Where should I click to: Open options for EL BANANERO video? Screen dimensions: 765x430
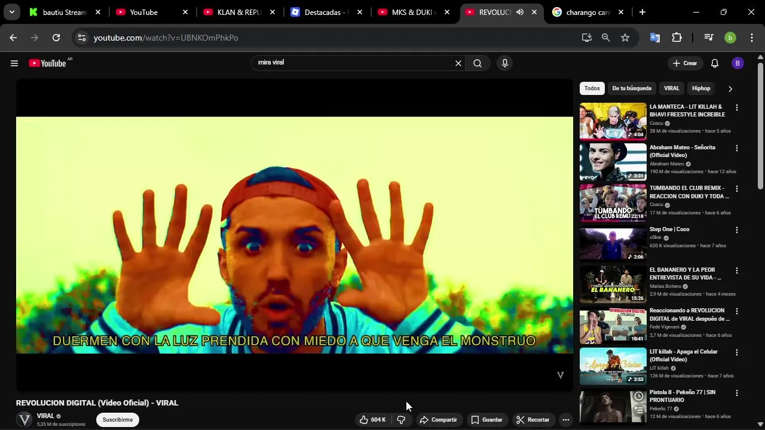(736, 271)
